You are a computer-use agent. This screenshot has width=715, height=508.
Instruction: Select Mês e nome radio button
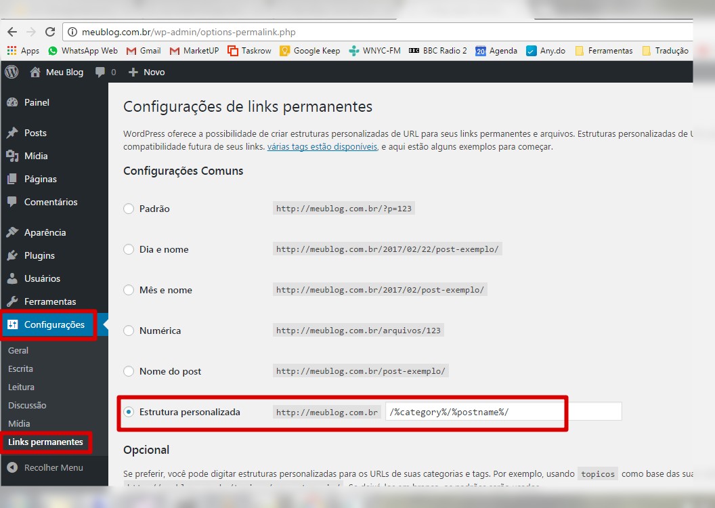[129, 290]
